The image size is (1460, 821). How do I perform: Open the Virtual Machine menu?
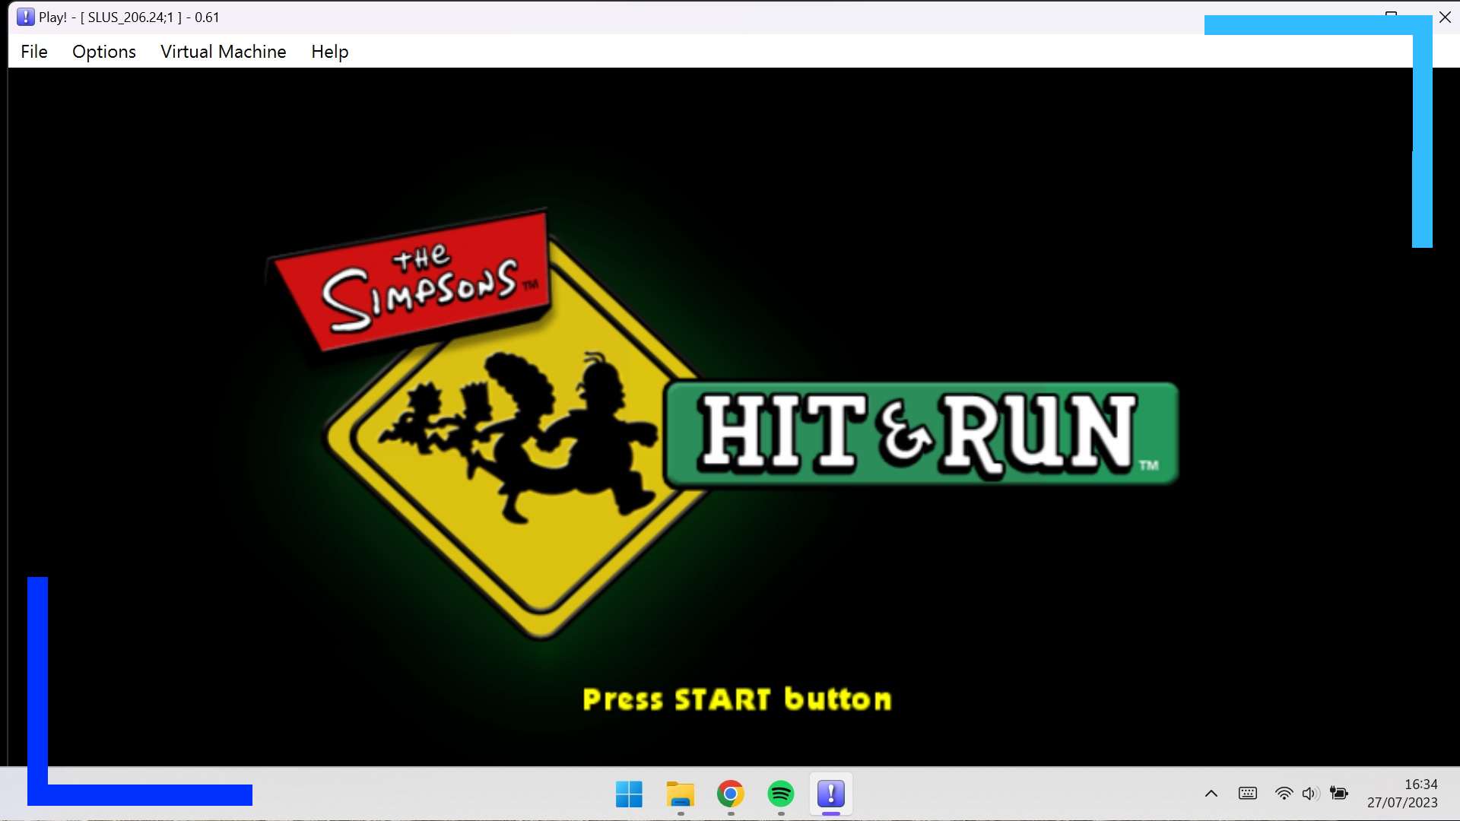[x=223, y=52]
